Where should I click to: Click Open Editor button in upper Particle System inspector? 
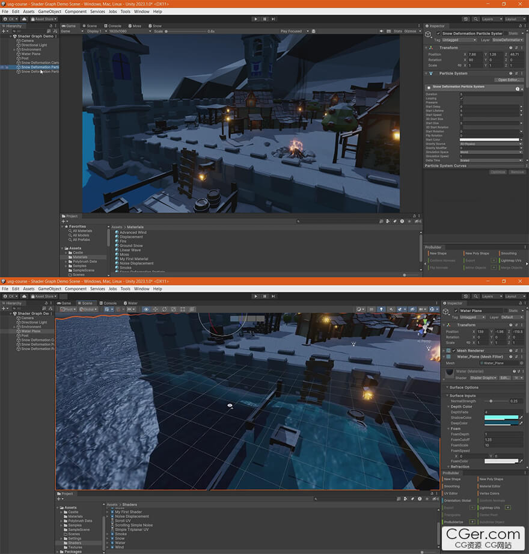508,80
